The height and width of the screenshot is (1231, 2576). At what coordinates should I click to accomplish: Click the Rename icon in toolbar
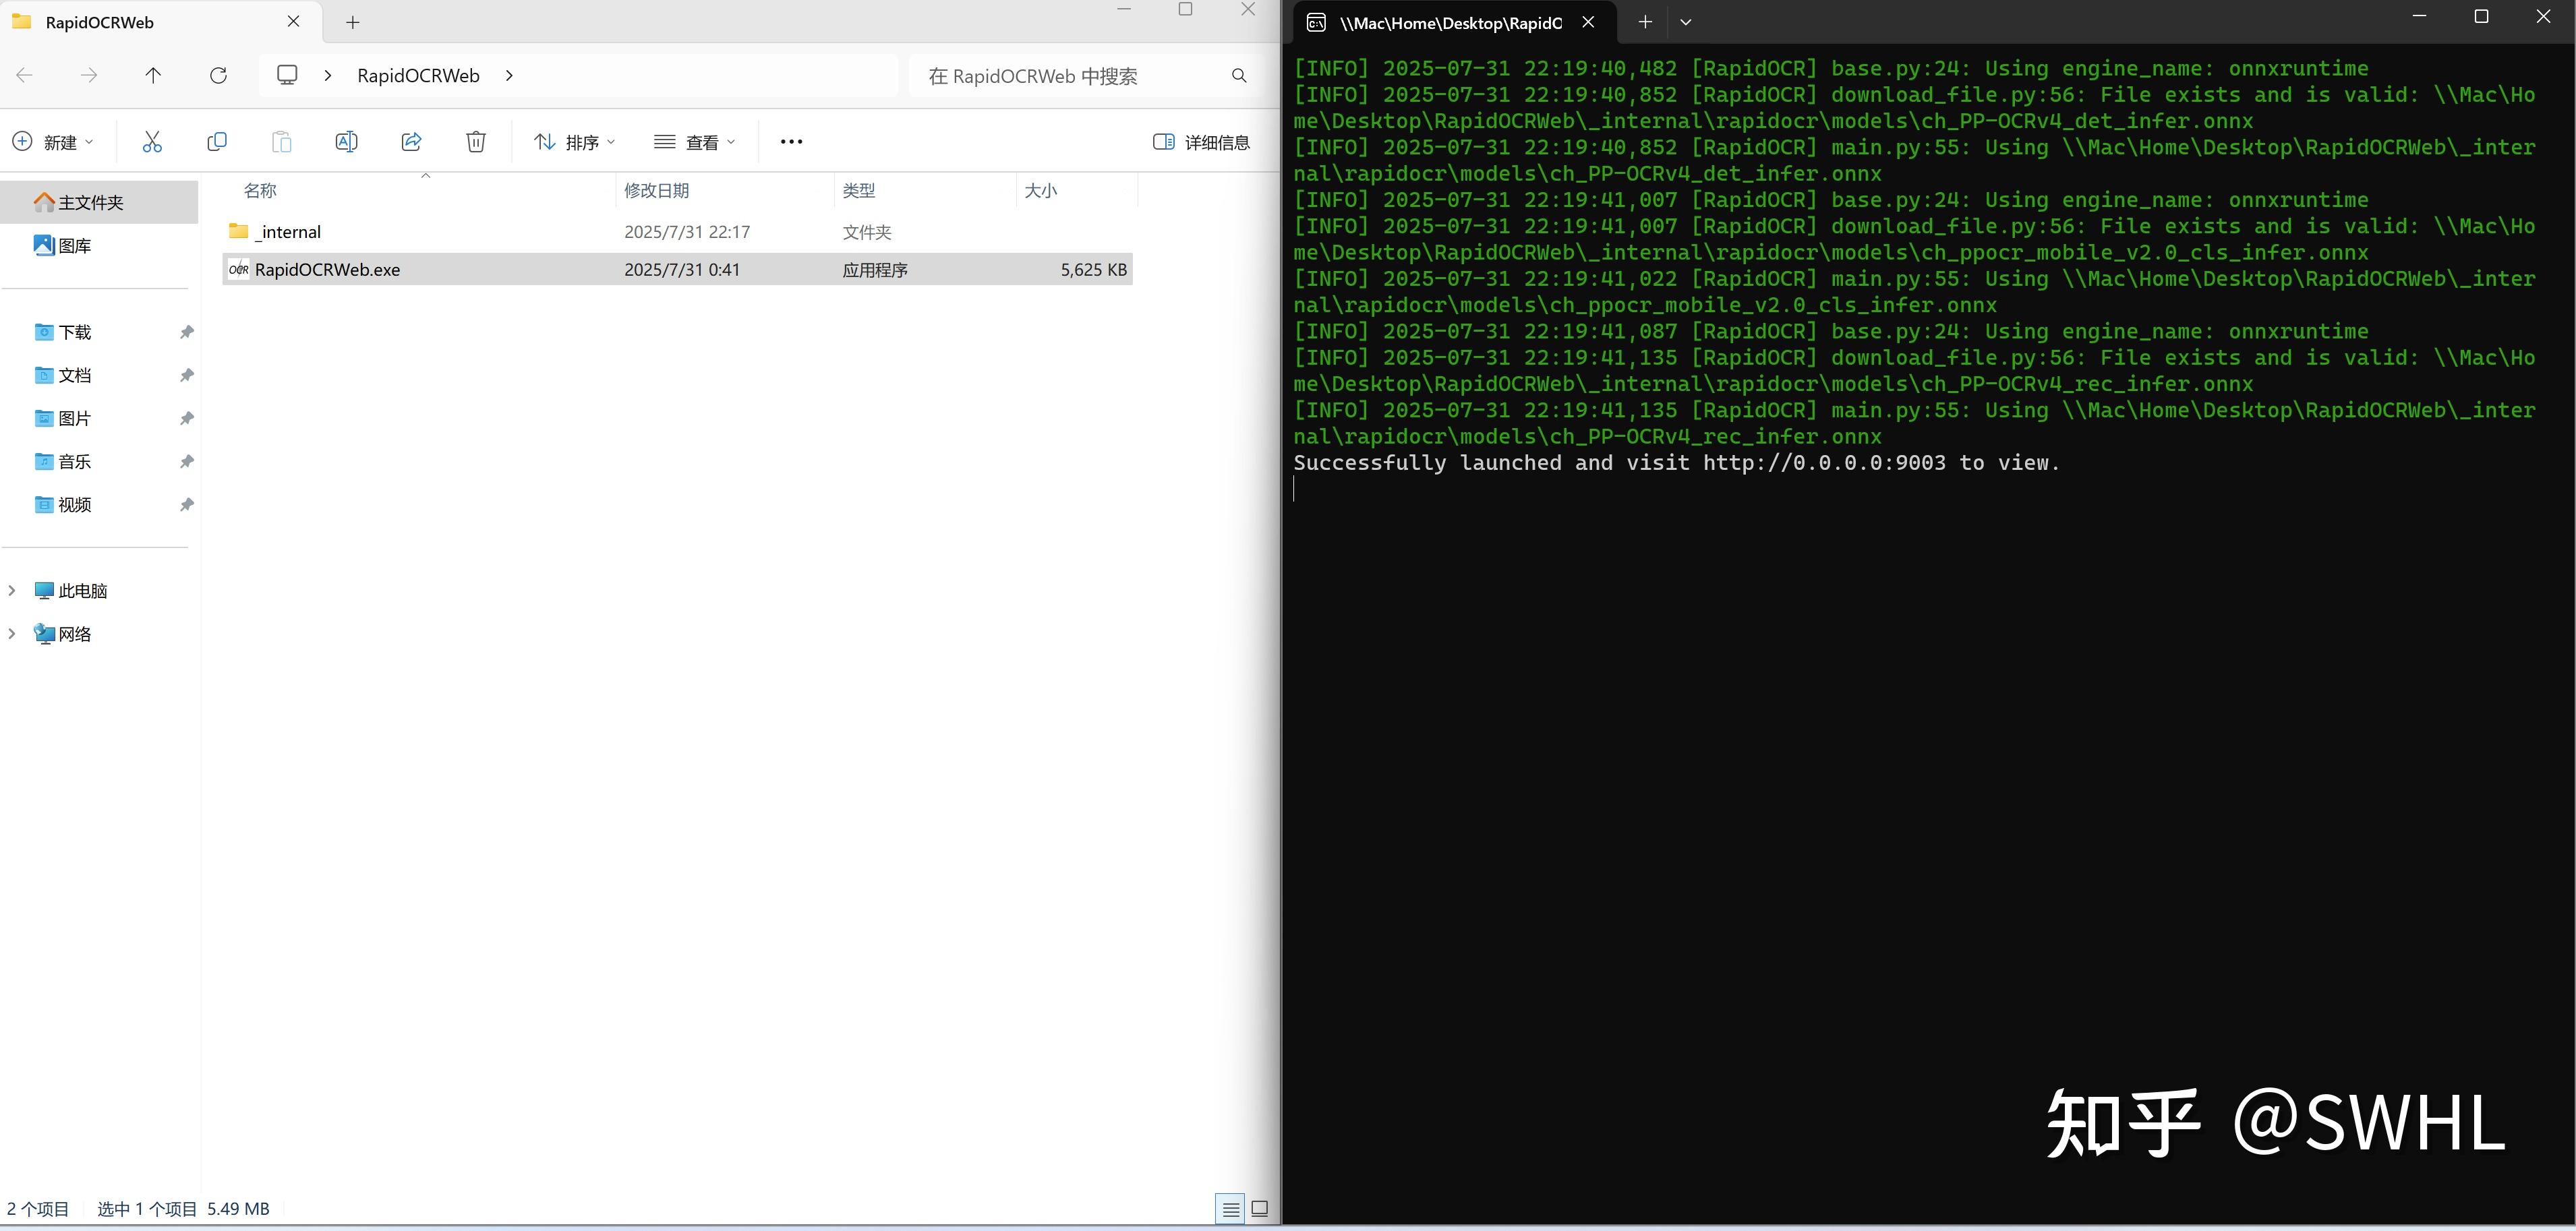346,142
